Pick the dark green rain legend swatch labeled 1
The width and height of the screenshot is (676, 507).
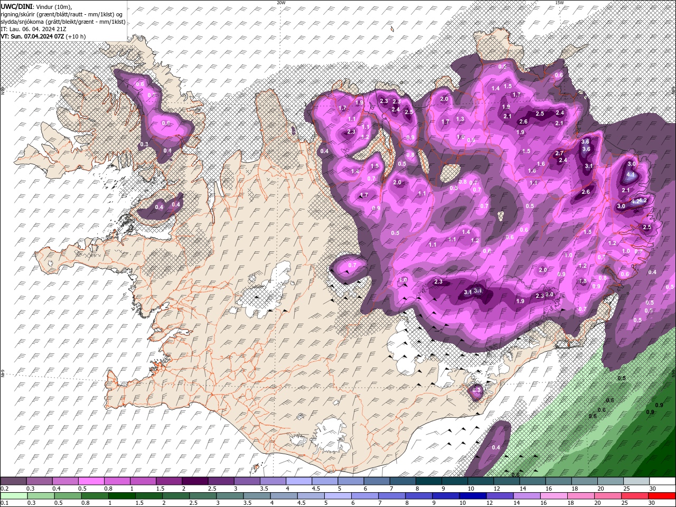pos(121,496)
